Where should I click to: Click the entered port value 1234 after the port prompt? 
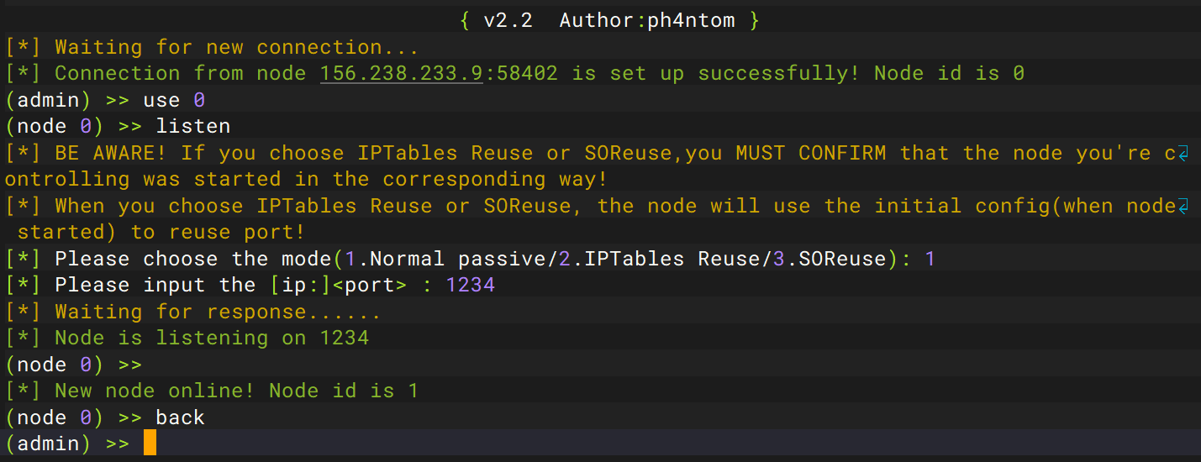470,286
